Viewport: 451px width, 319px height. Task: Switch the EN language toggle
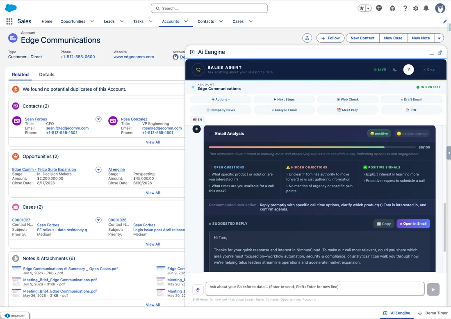point(197,119)
